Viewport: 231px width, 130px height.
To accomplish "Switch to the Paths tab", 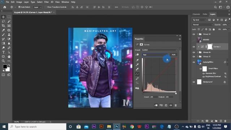I will [x=205, y=14].
